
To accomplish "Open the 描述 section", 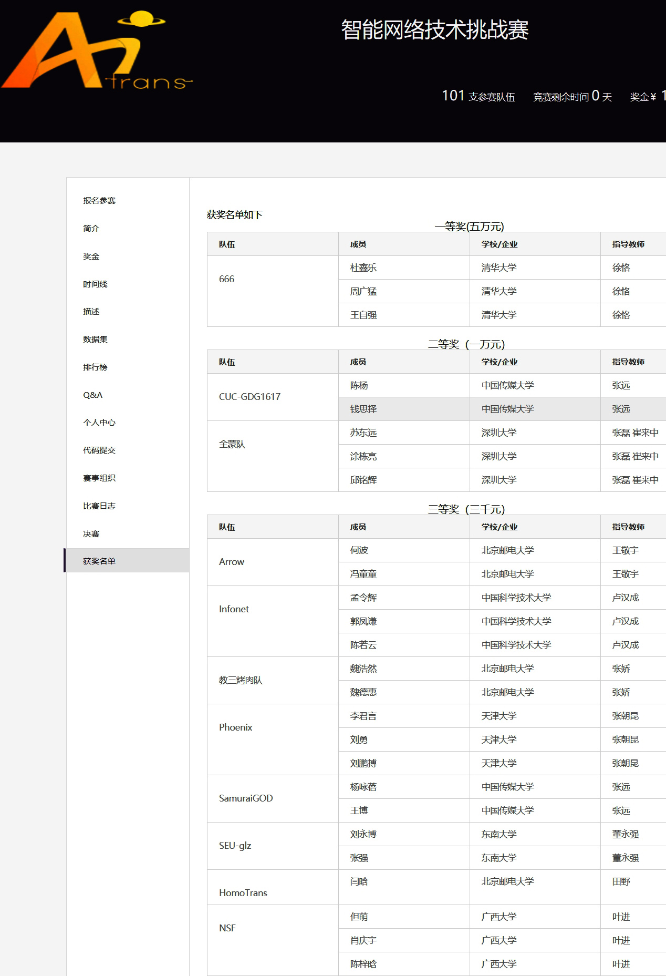I will pyautogui.click(x=91, y=312).
